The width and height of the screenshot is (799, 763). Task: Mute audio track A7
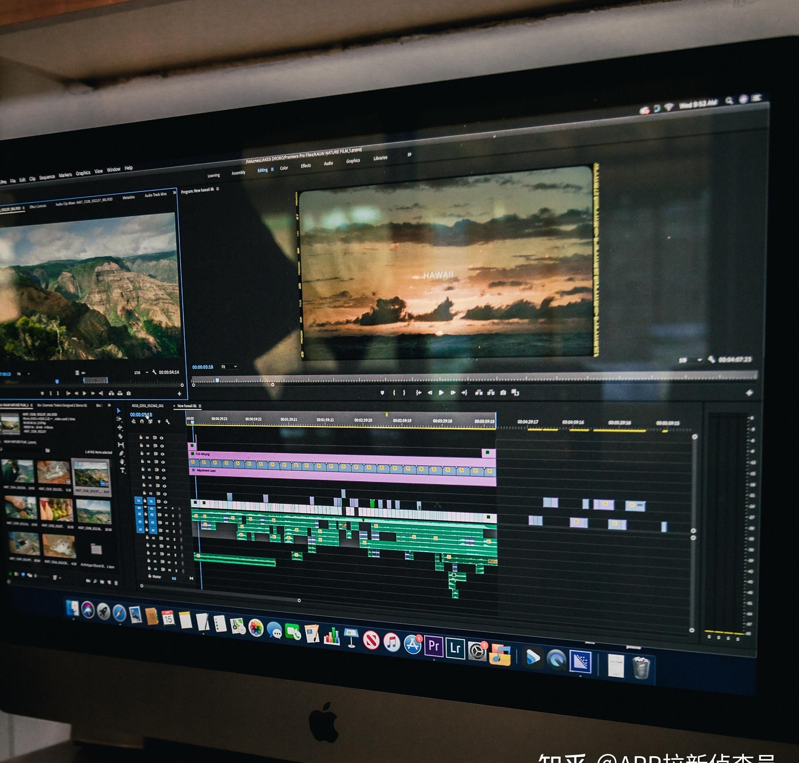coord(169,555)
